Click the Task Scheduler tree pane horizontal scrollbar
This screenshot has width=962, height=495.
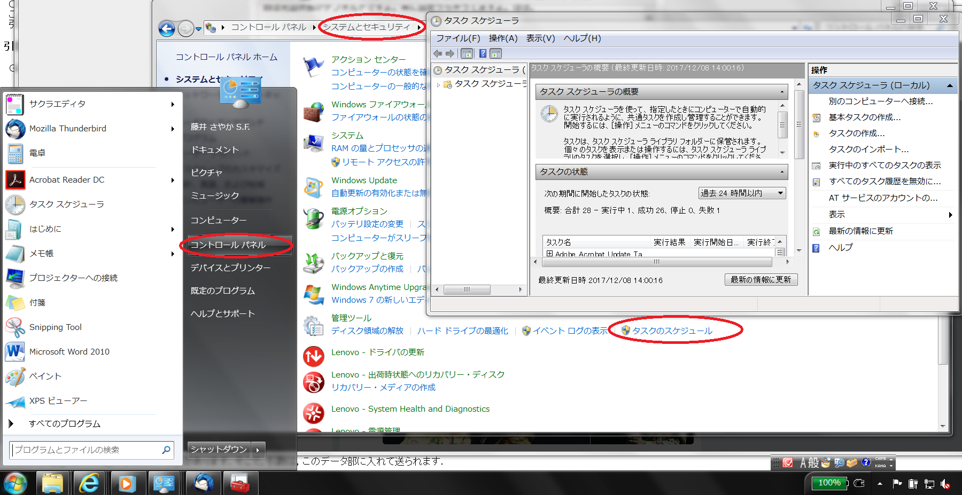[479, 289]
